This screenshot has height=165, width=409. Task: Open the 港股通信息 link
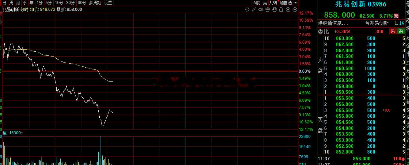[333, 23]
